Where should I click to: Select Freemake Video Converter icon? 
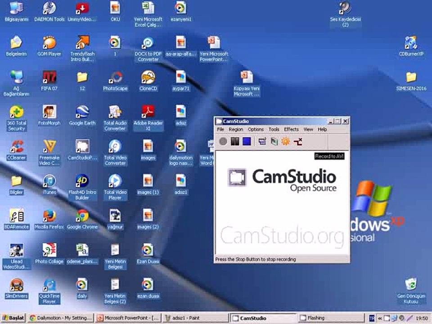[x=49, y=153]
